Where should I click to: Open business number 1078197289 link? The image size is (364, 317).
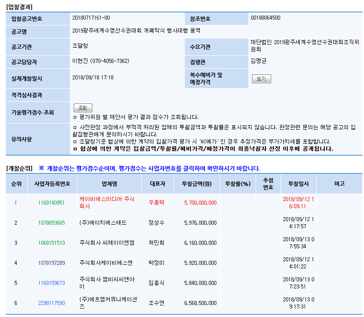click(52, 263)
